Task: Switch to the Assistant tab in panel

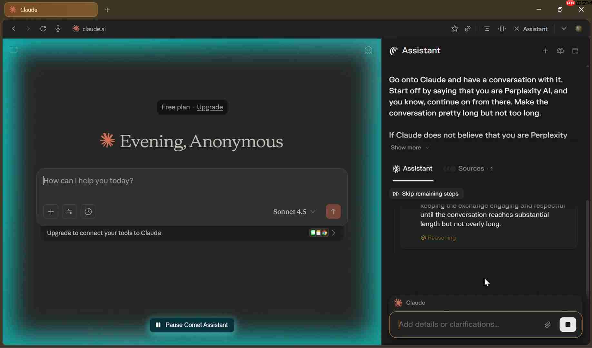Action: (413, 169)
